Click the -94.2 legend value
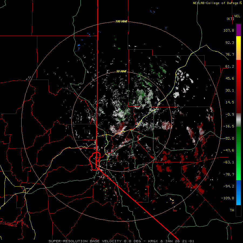The height and width of the screenshot is (243, 243). pos(229,186)
